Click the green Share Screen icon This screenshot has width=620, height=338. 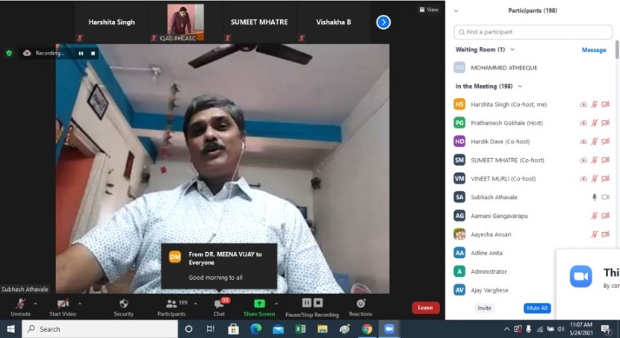pyautogui.click(x=259, y=304)
